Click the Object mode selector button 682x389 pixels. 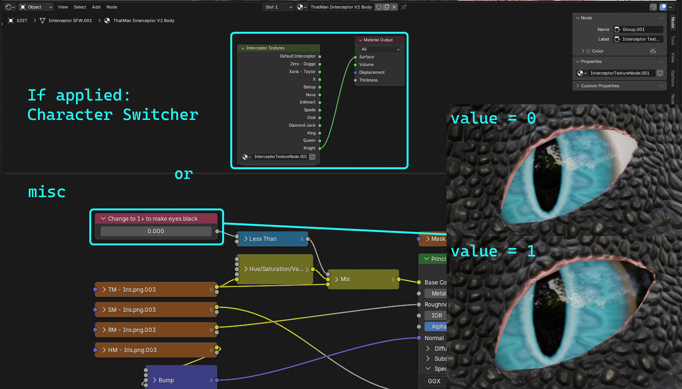tap(36, 7)
